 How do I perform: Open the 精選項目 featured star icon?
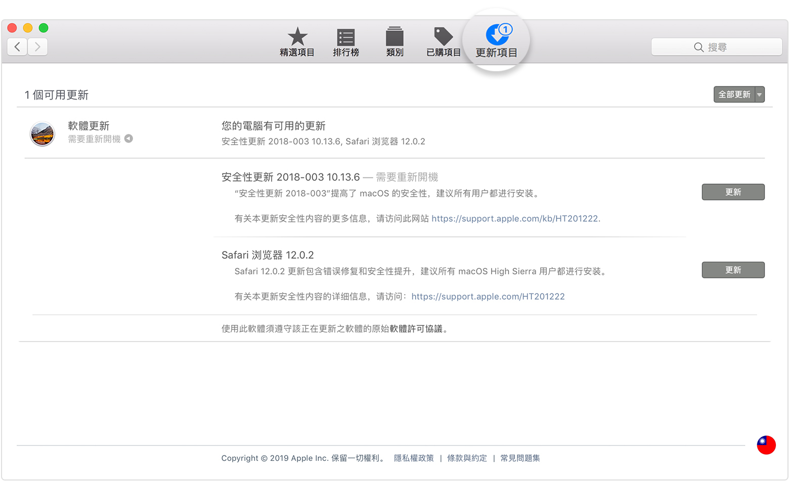[x=297, y=36]
